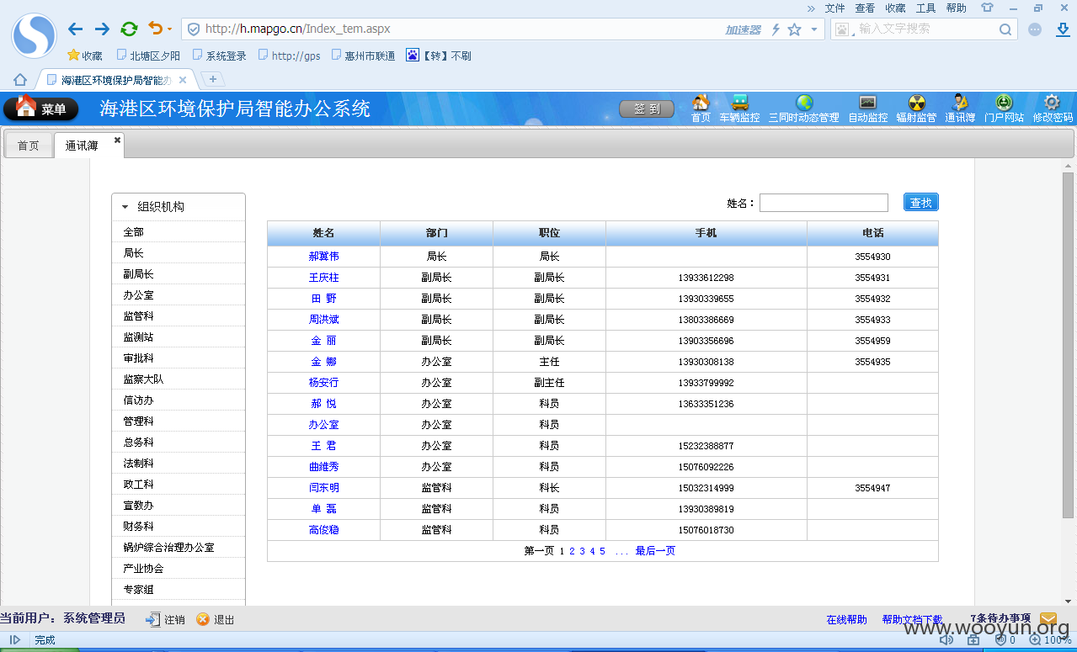Open the download arrow icon
This screenshot has width=1077, height=652.
1063,29
